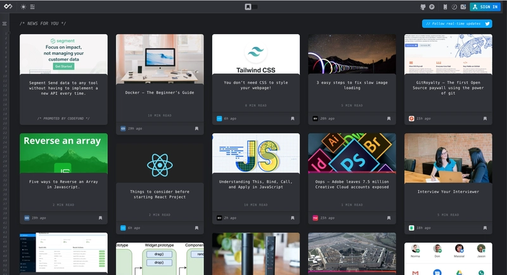The height and width of the screenshot is (275, 507).
Task: Open the bookmarks icon at top center
Action: (249, 7)
